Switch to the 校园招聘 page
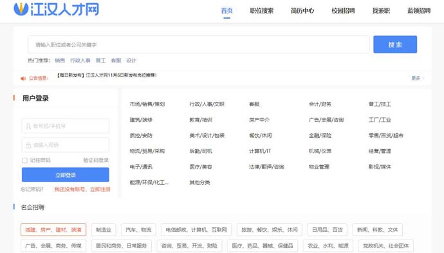 (x=343, y=11)
